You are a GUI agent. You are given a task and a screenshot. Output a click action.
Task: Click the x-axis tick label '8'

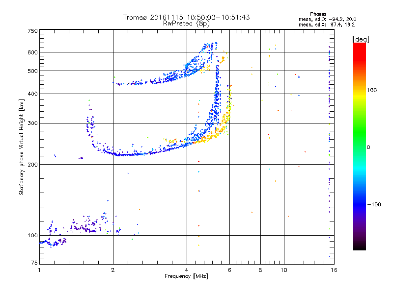pos(260,270)
